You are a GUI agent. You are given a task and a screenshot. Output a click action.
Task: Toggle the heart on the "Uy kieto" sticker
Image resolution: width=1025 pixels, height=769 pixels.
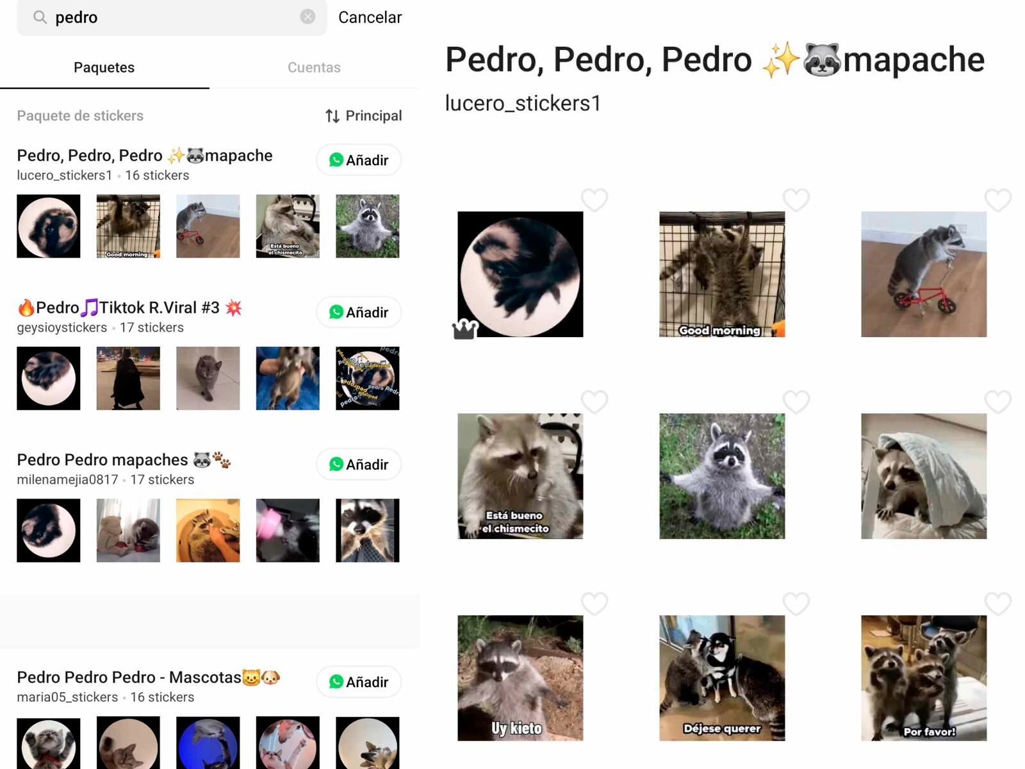click(594, 603)
